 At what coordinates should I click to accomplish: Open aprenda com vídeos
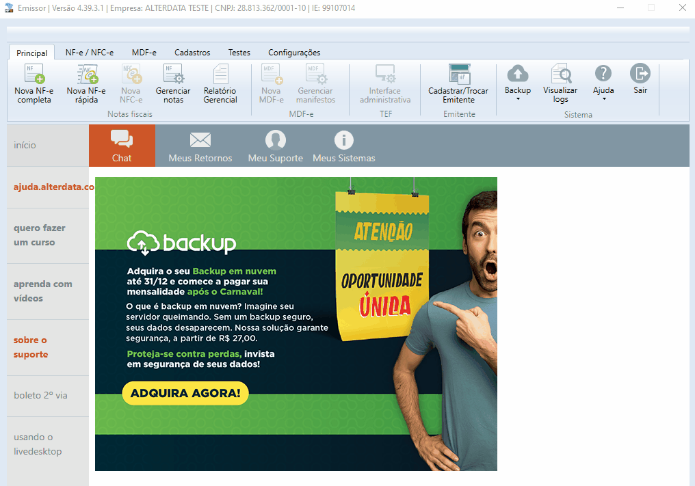click(48, 291)
